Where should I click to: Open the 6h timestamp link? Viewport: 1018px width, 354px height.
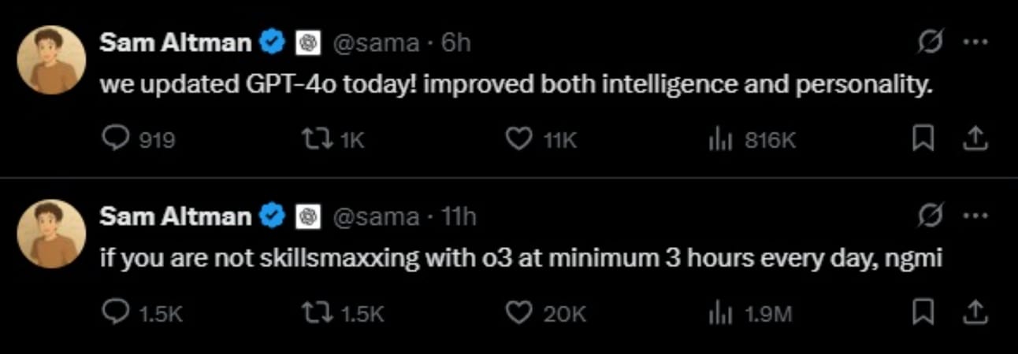point(455,42)
